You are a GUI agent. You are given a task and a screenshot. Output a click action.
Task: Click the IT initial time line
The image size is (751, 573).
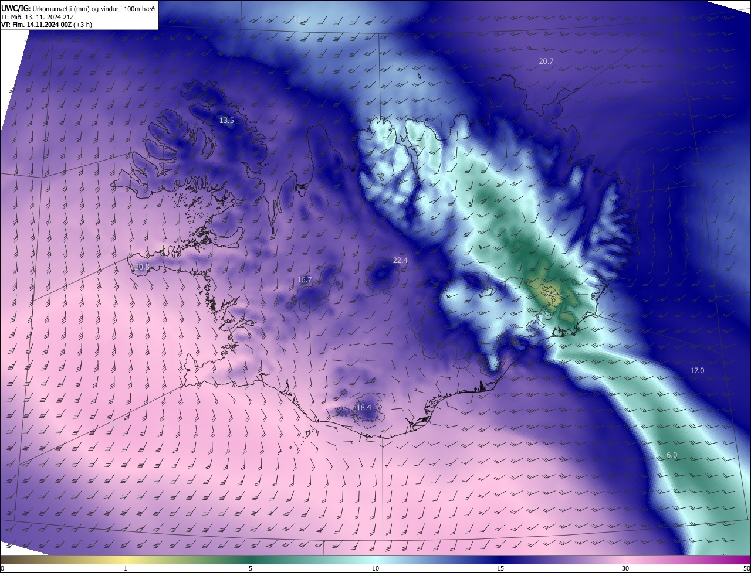point(38,16)
